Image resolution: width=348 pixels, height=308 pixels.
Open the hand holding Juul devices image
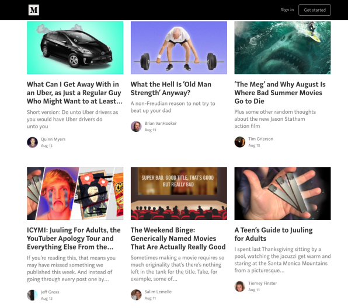pyautogui.click(x=282, y=193)
